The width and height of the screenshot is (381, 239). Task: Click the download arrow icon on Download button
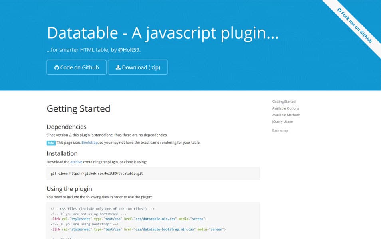tap(118, 67)
